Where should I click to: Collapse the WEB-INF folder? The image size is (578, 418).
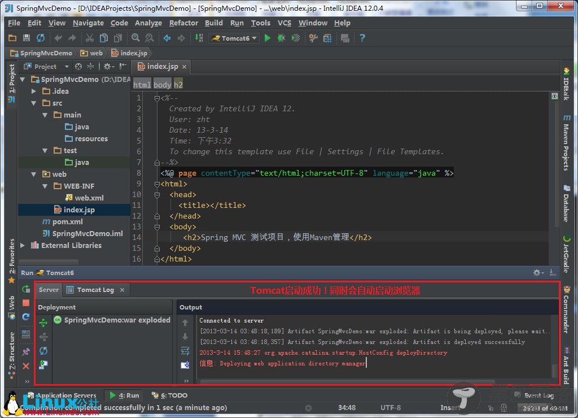[x=45, y=186]
